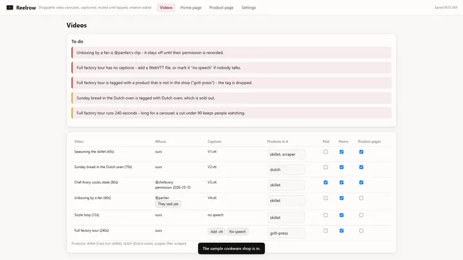463x260 pixels.
Task: Edit products field for Chef Avery video
Action: tap(286, 185)
